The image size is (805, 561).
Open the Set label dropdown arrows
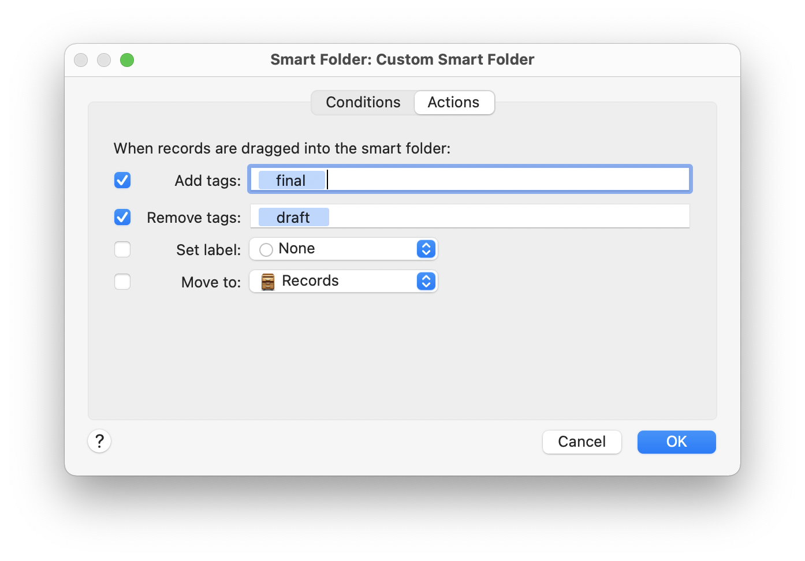(426, 249)
